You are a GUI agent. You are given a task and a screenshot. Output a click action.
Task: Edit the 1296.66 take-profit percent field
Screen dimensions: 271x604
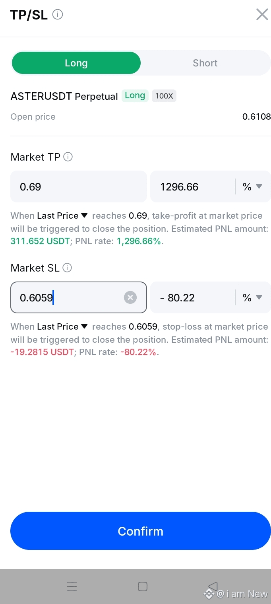(193, 186)
